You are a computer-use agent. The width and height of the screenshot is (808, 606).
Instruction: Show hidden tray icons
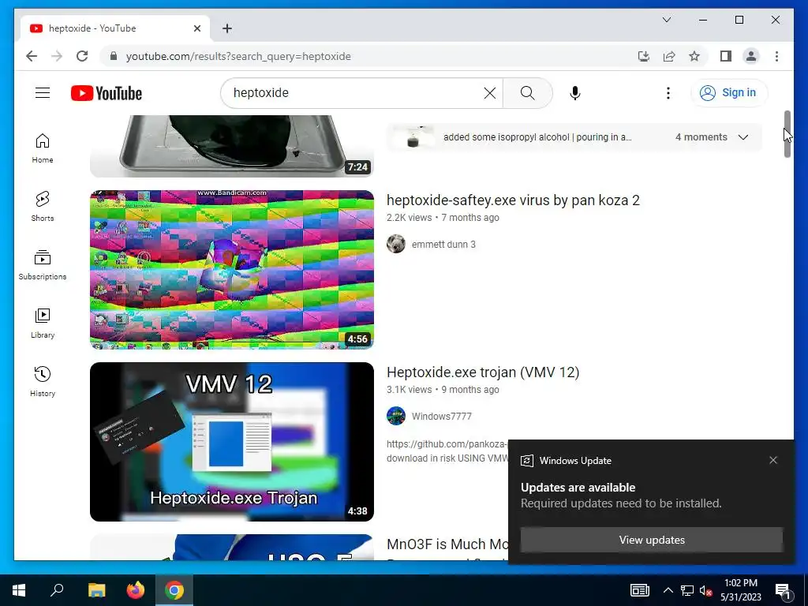pyautogui.click(x=668, y=590)
